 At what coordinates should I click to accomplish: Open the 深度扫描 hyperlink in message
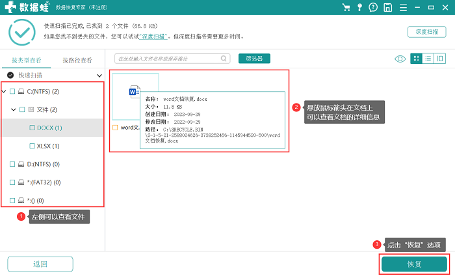(153, 36)
